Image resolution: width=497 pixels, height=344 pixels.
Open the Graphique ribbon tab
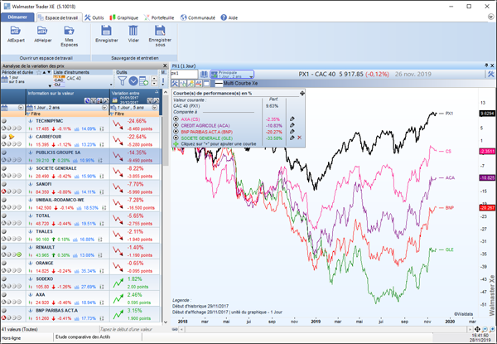point(123,17)
